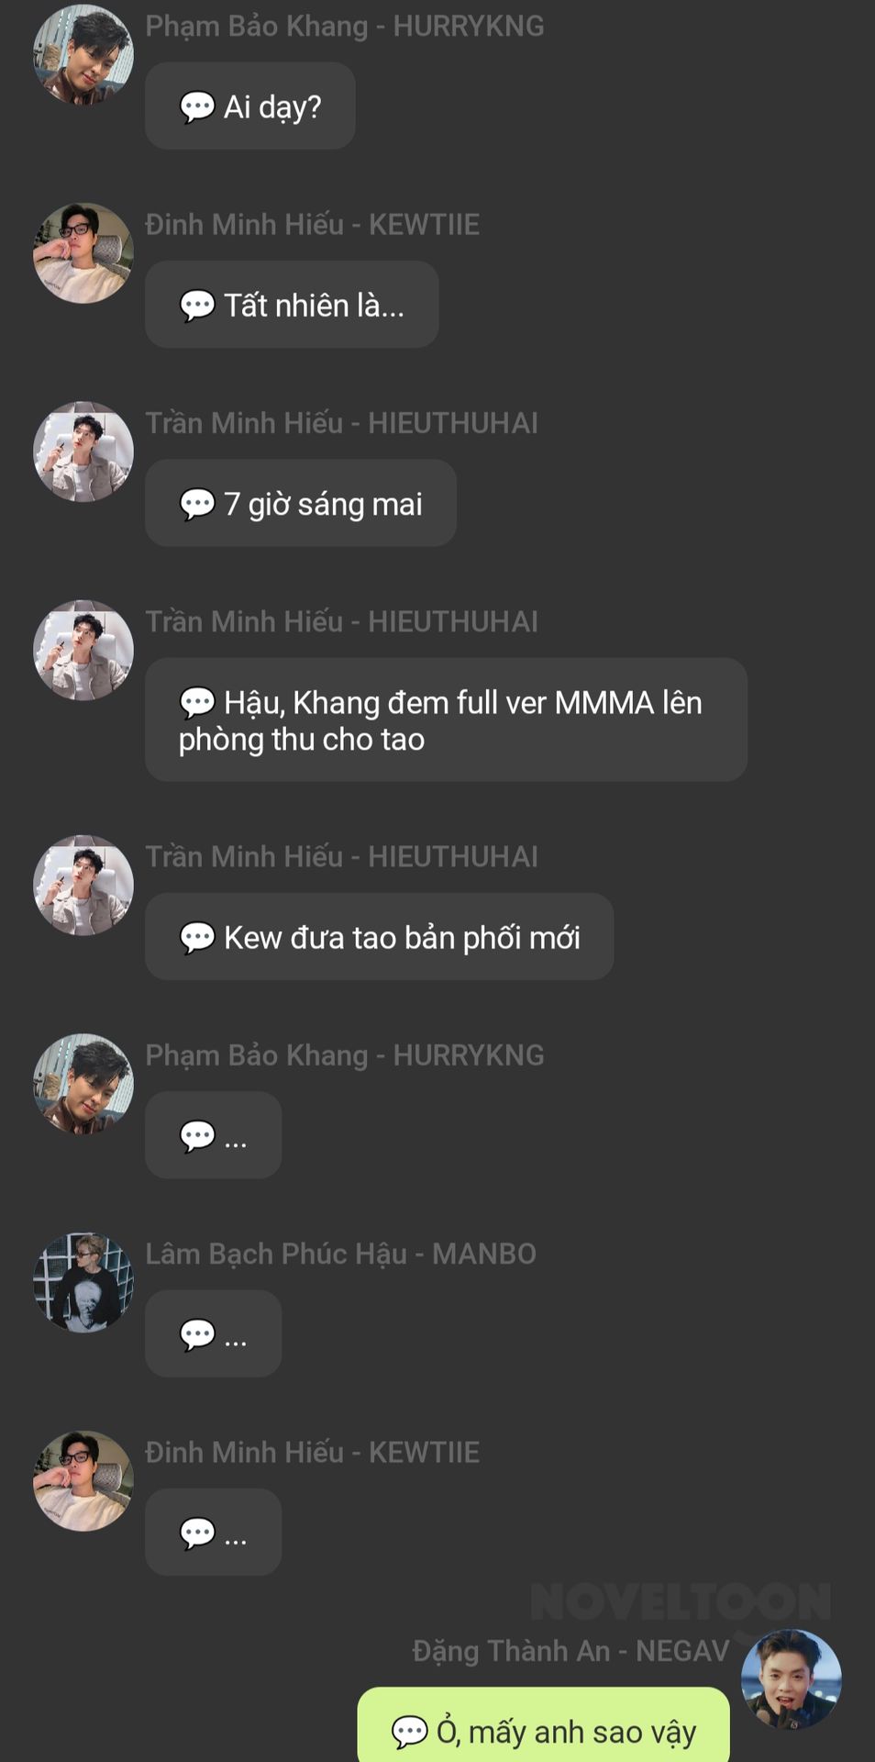This screenshot has width=875, height=1762.
Task: Select the bottom KEWTIIE "..." message bubble
Action: coord(213,1532)
